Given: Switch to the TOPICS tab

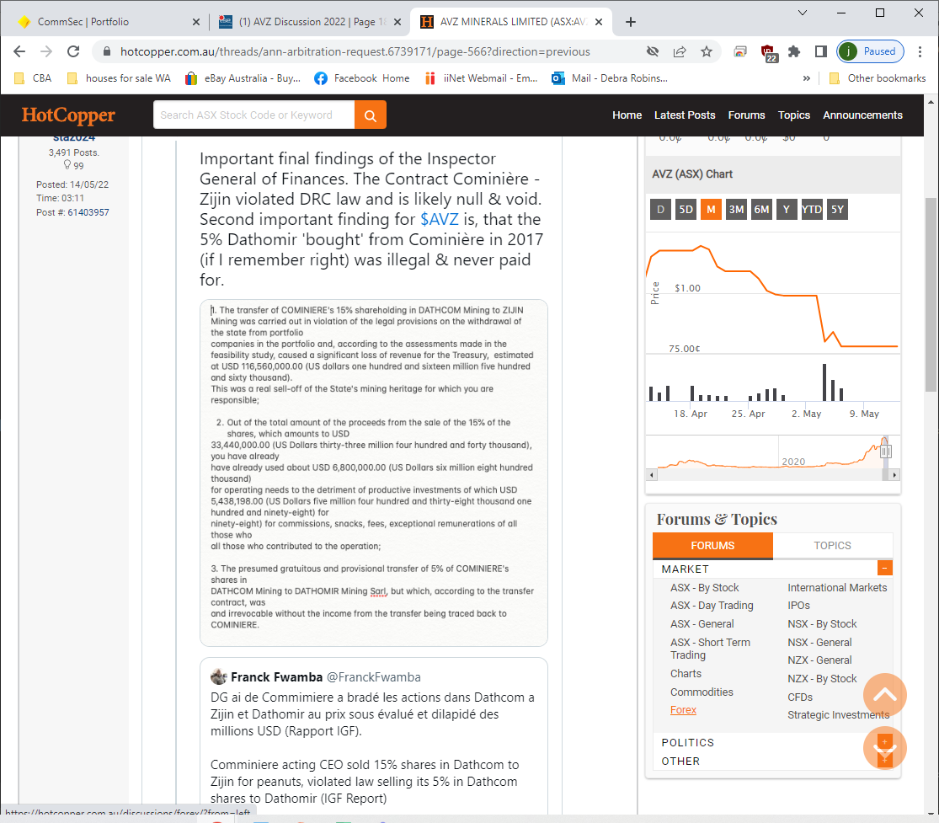Looking at the screenshot, I should click(x=832, y=546).
